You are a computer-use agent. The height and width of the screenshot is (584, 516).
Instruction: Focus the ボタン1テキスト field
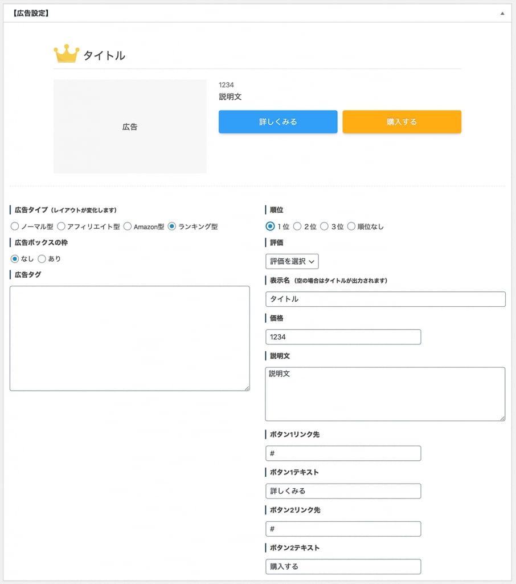[x=343, y=491]
